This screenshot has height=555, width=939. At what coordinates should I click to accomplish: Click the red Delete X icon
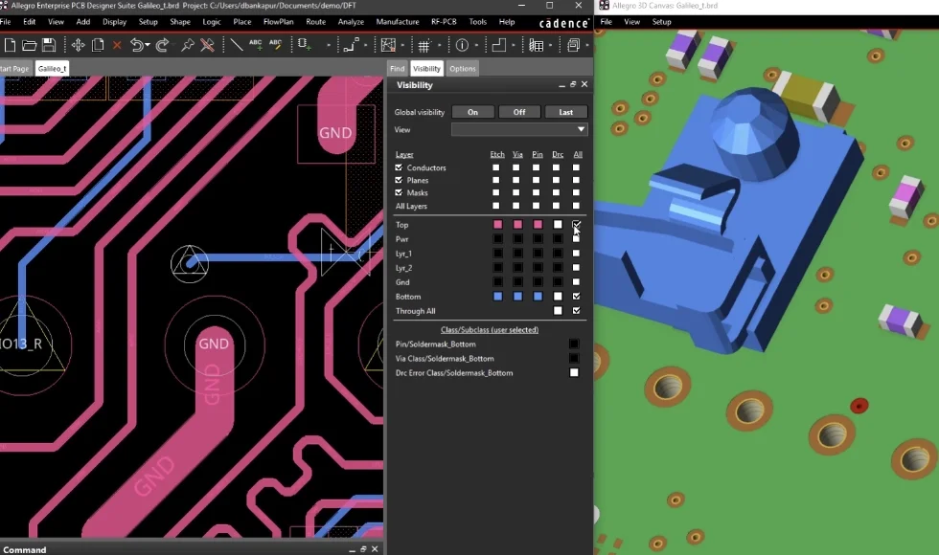tap(117, 45)
